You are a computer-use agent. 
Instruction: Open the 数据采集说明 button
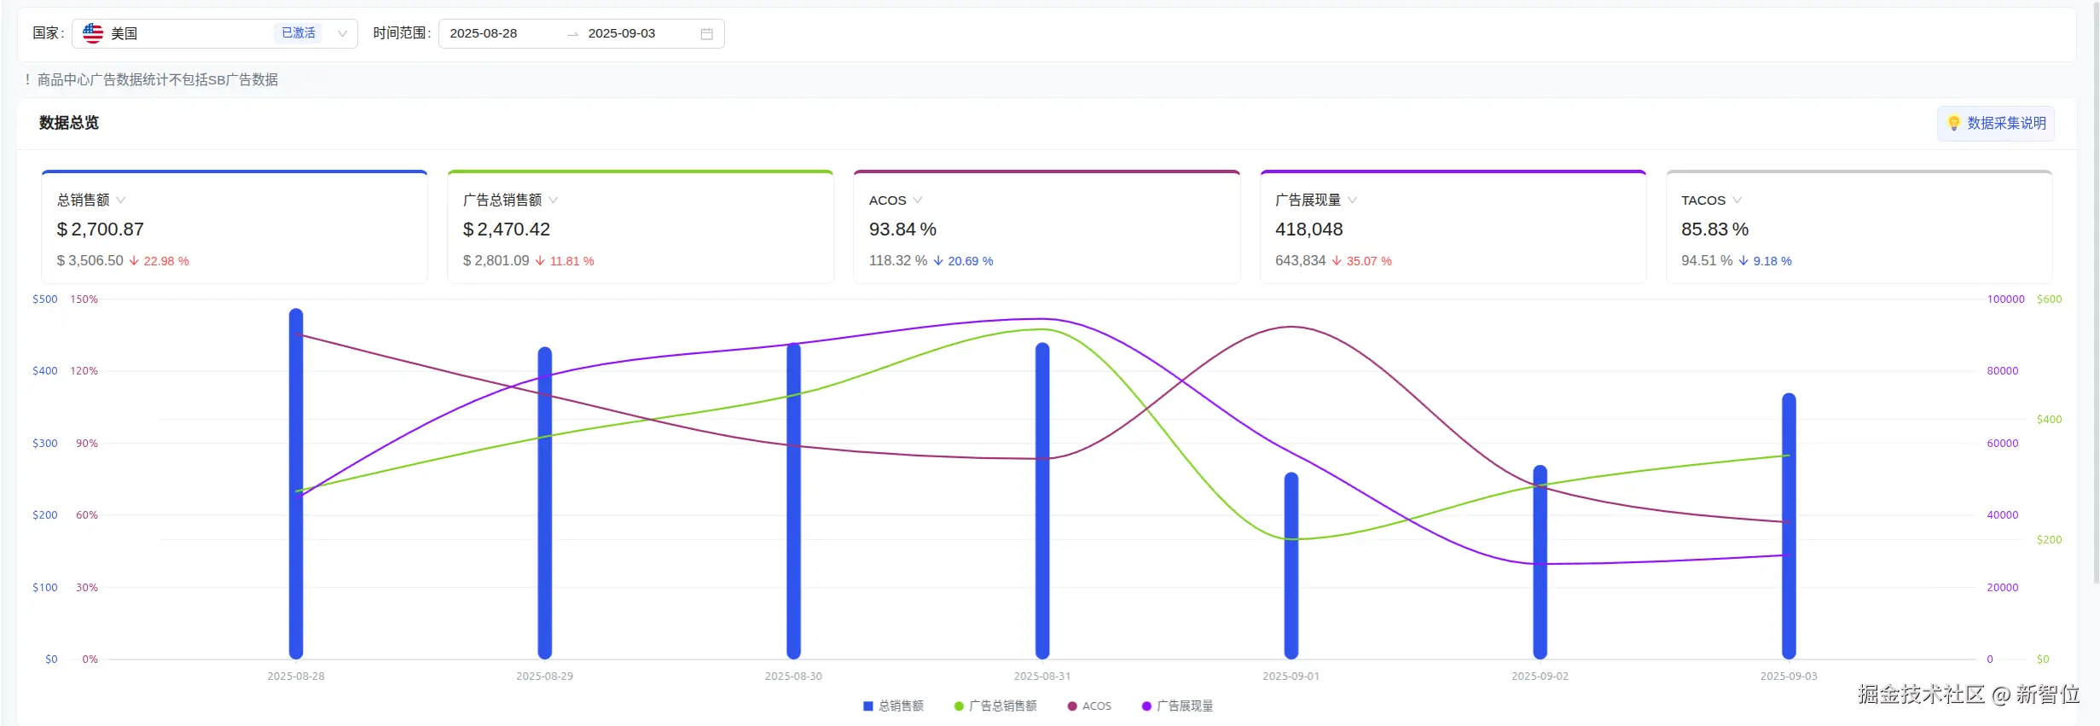(x=1995, y=124)
